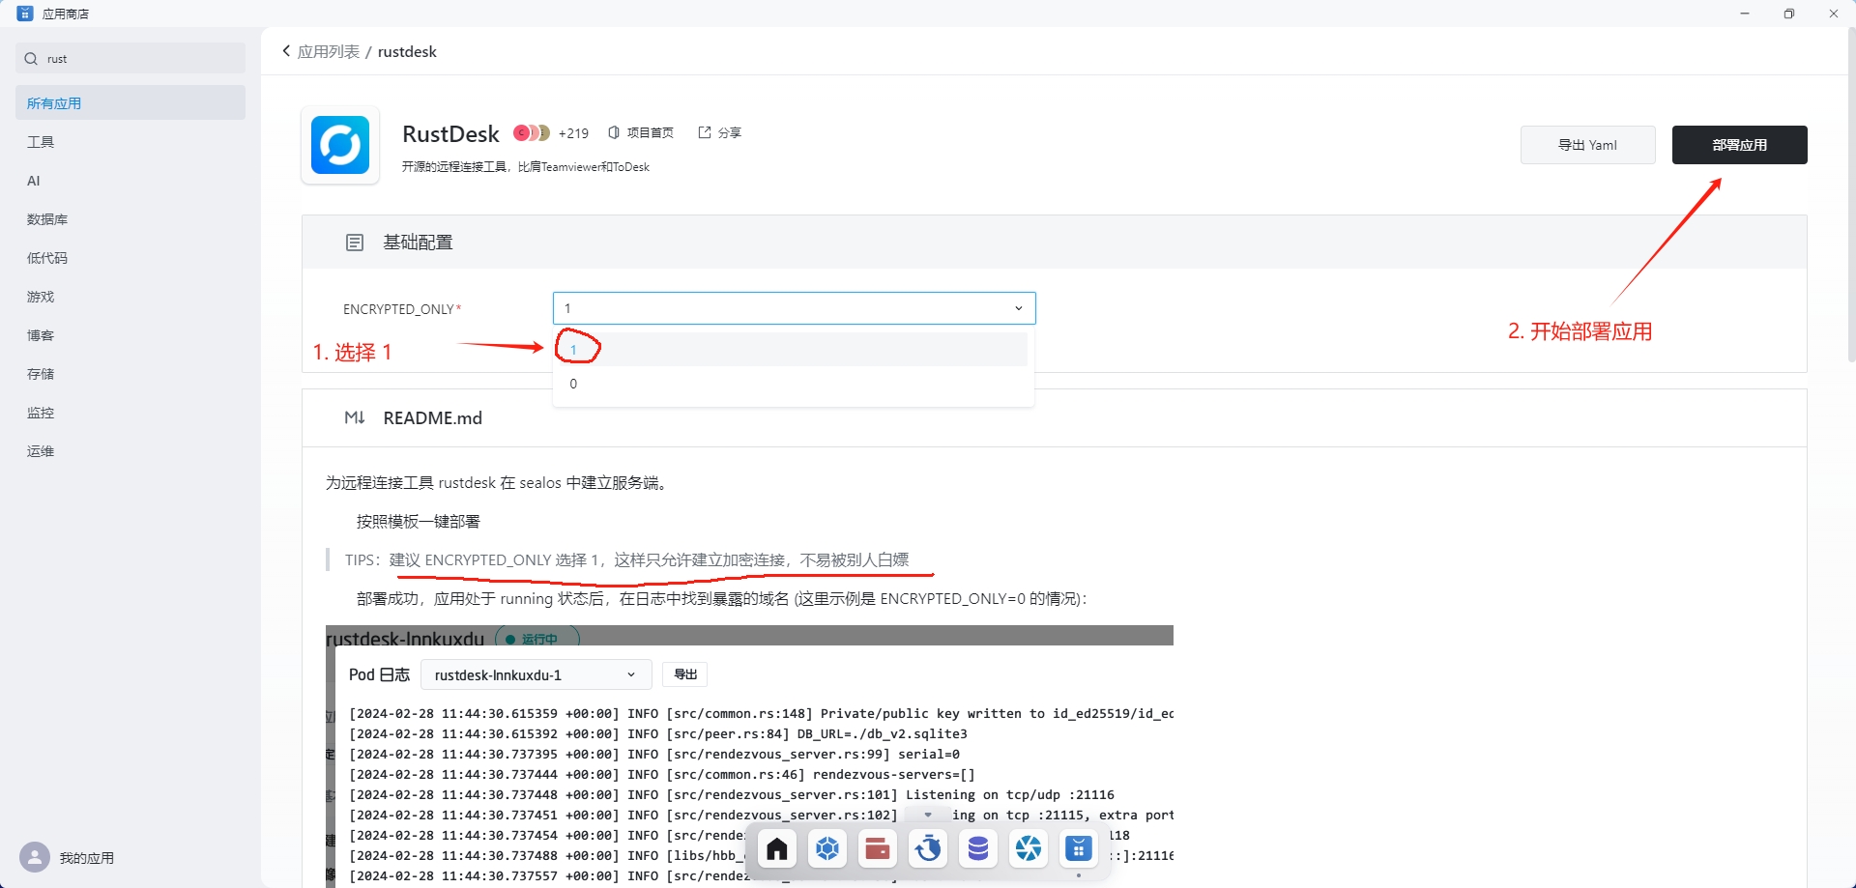
Task: Click the ENCRYPTED_ONLY field label
Action: pos(398,309)
